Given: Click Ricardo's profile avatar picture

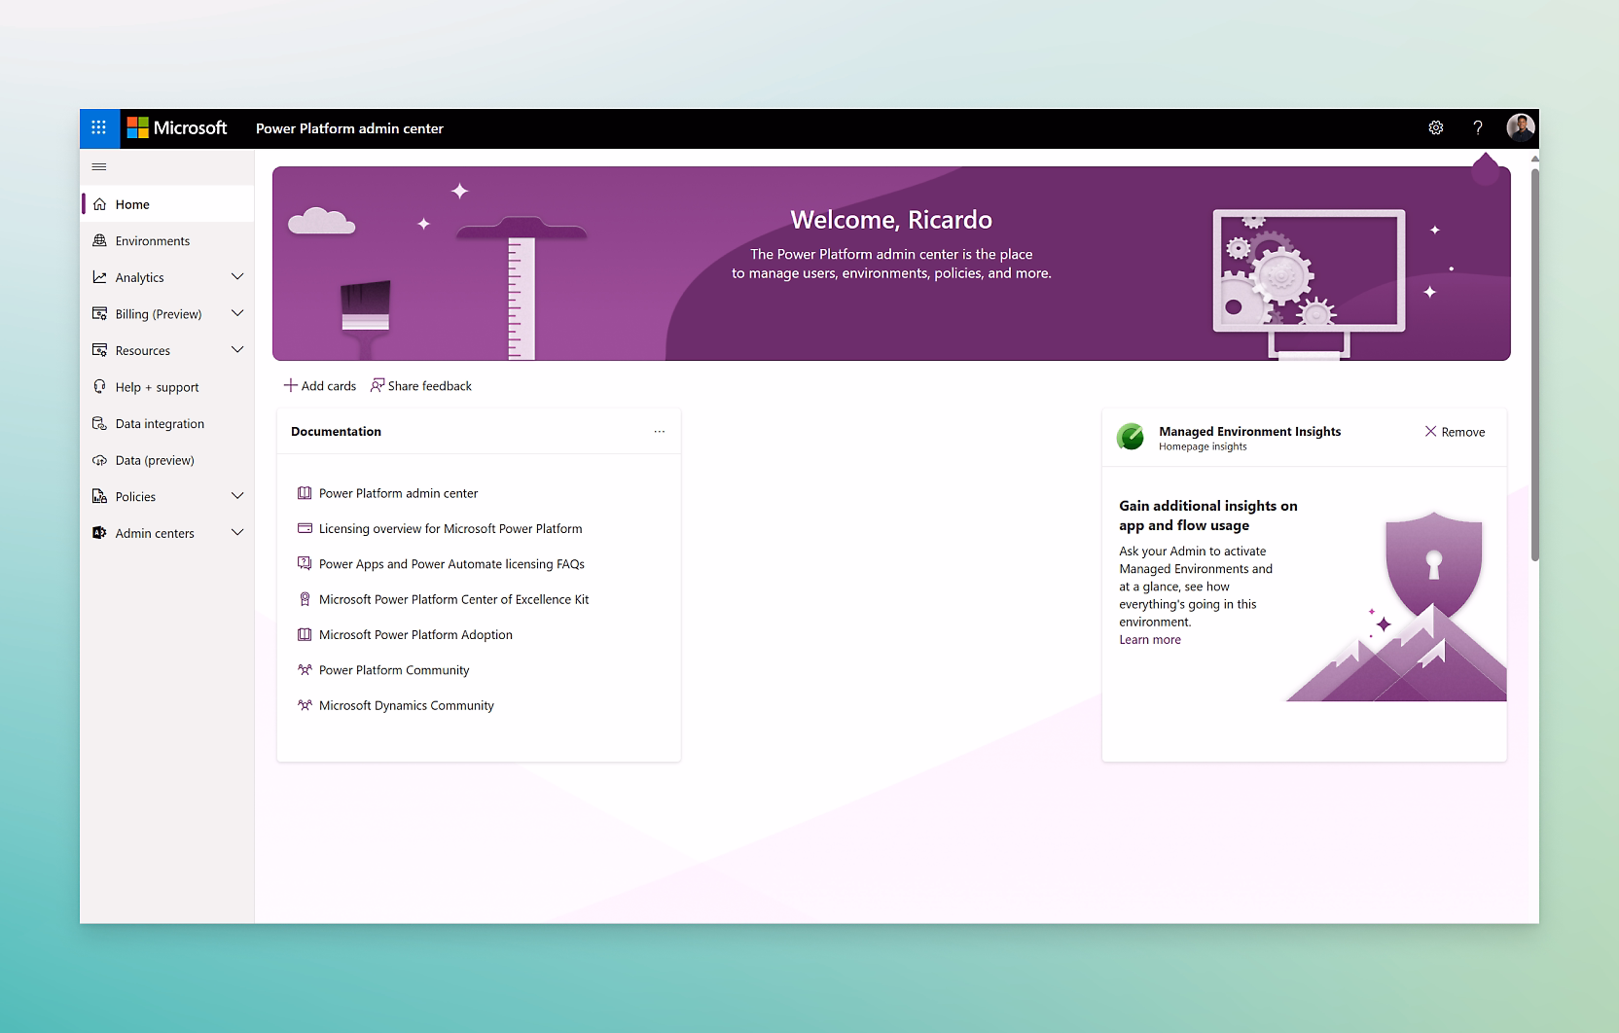Looking at the screenshot, I should 1520,127.
